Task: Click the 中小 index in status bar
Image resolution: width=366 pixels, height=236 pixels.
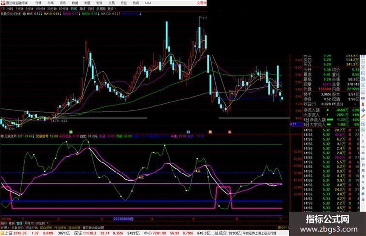Action: [148, 233]
